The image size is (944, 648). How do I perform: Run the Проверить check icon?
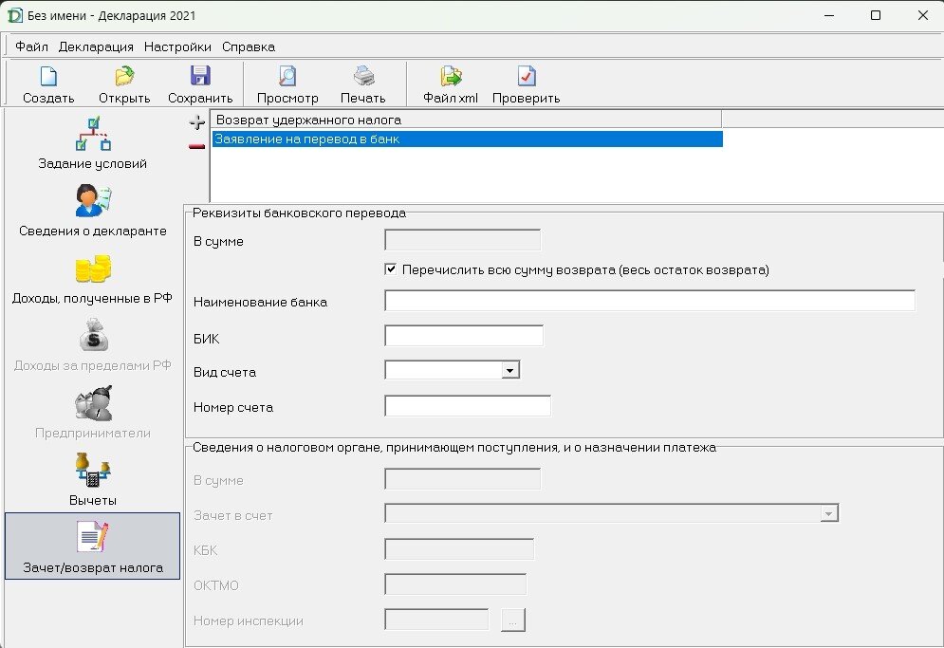(x=527, y=77)
